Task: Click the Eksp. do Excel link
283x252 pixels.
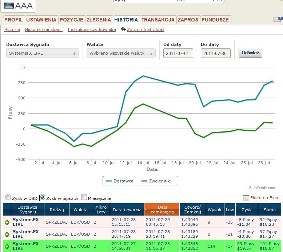Action: [x=265, y=198]
